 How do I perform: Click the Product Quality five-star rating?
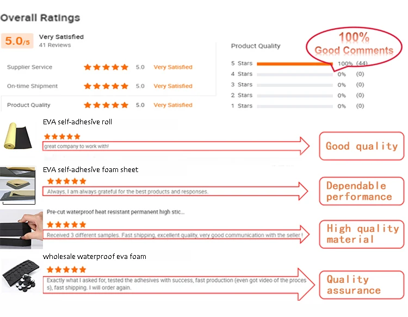[x=106, y=105]
